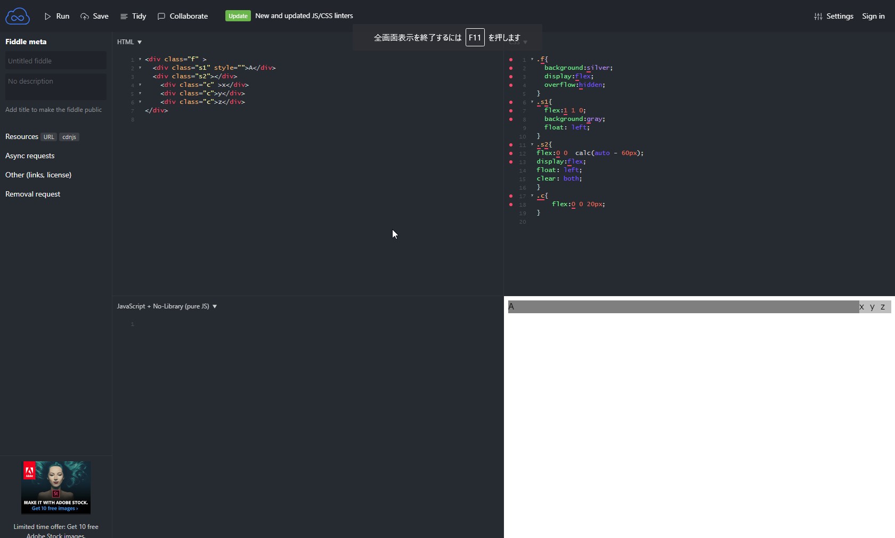Click lint marker on CSS line 8

pos(511,119)
